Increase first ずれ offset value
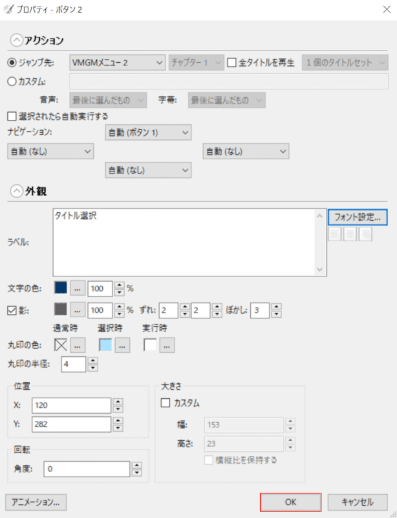Screen dimensions: 397x518 185,306
